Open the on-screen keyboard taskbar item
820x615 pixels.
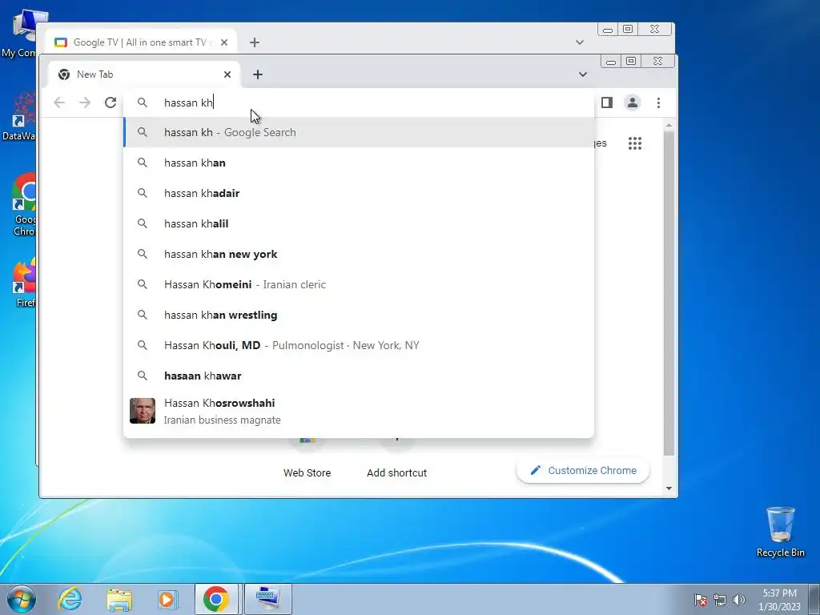267,599
